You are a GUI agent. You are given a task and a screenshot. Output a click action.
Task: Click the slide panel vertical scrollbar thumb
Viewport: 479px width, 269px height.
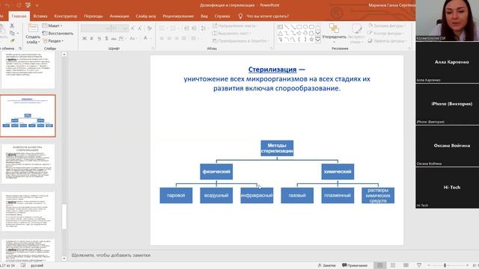click(x=64, y=217)
